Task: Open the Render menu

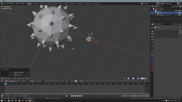Action: [x=12, y=4]
